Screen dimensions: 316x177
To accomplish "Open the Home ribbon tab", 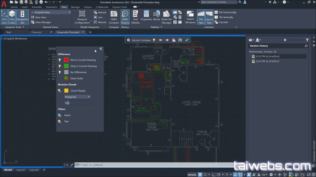I will tap(14, 7).
